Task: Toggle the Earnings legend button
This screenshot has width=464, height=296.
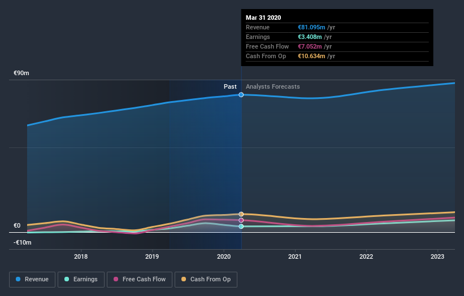Action: (81, 280)
